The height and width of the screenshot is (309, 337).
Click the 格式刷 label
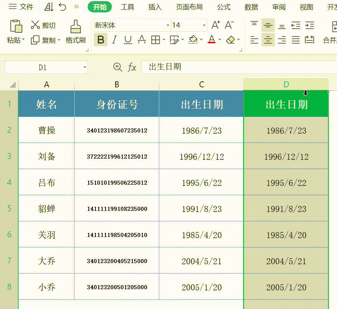pyautogui.click(x=76, y=40)
